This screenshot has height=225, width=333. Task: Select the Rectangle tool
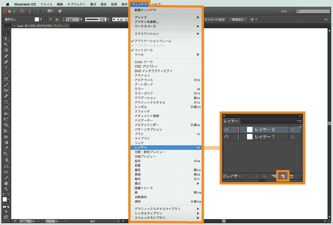6,79
